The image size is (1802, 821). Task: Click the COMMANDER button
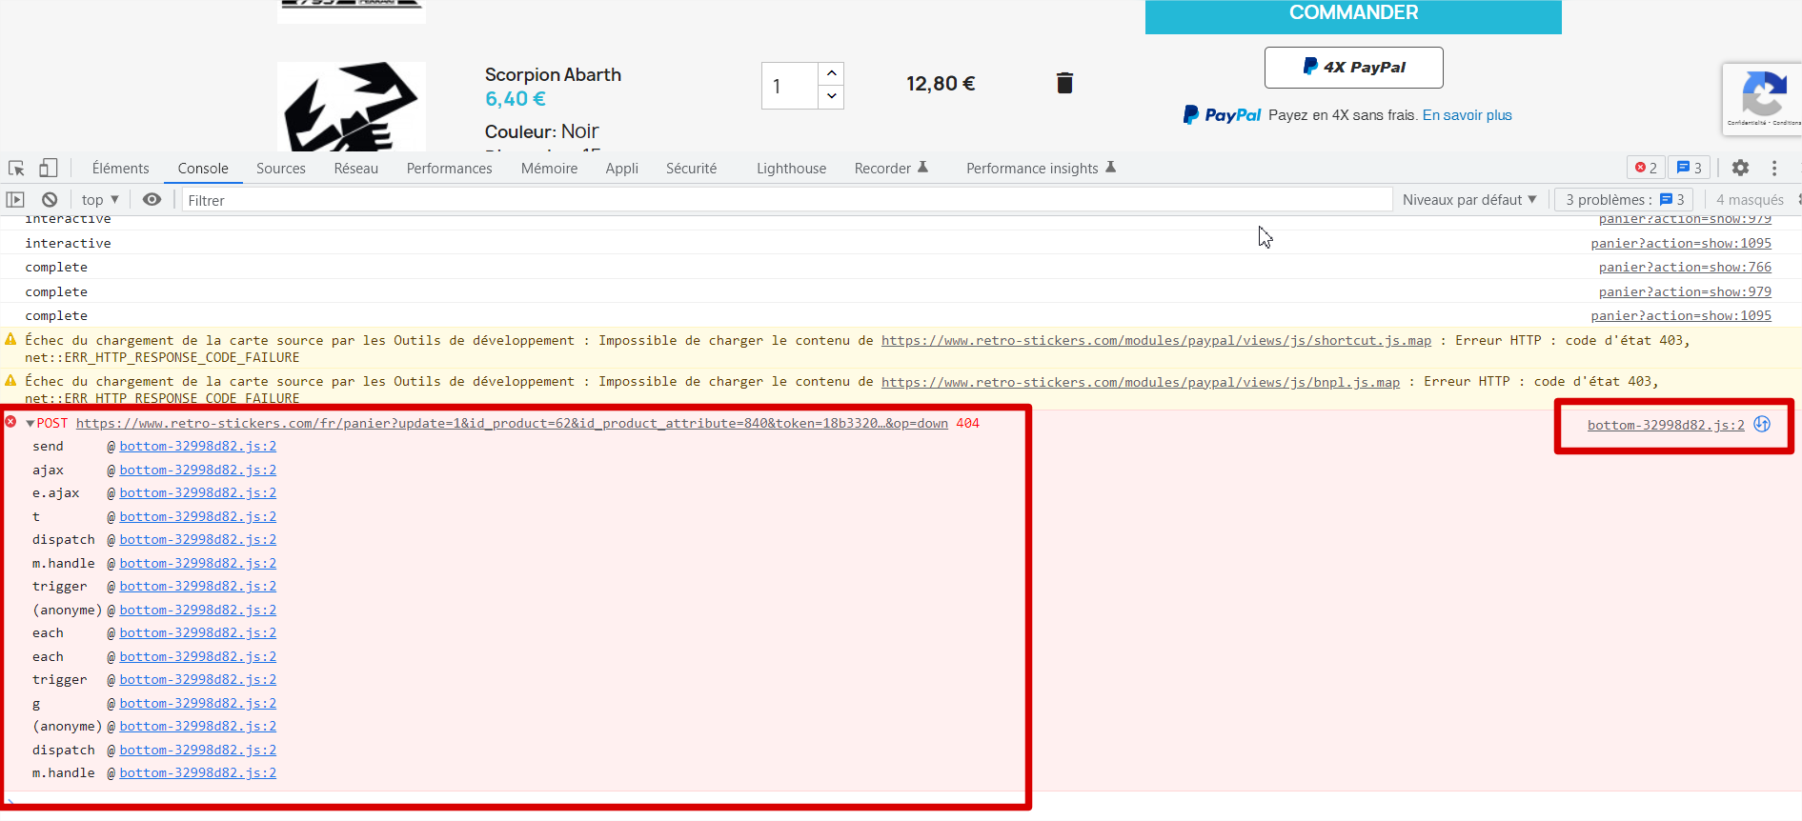coord(1353,14)
